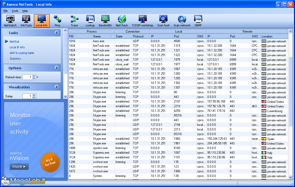Viewport: 295px width, 187px height.
Task: Select the Local info tool
Action: (x=42, y=21)
